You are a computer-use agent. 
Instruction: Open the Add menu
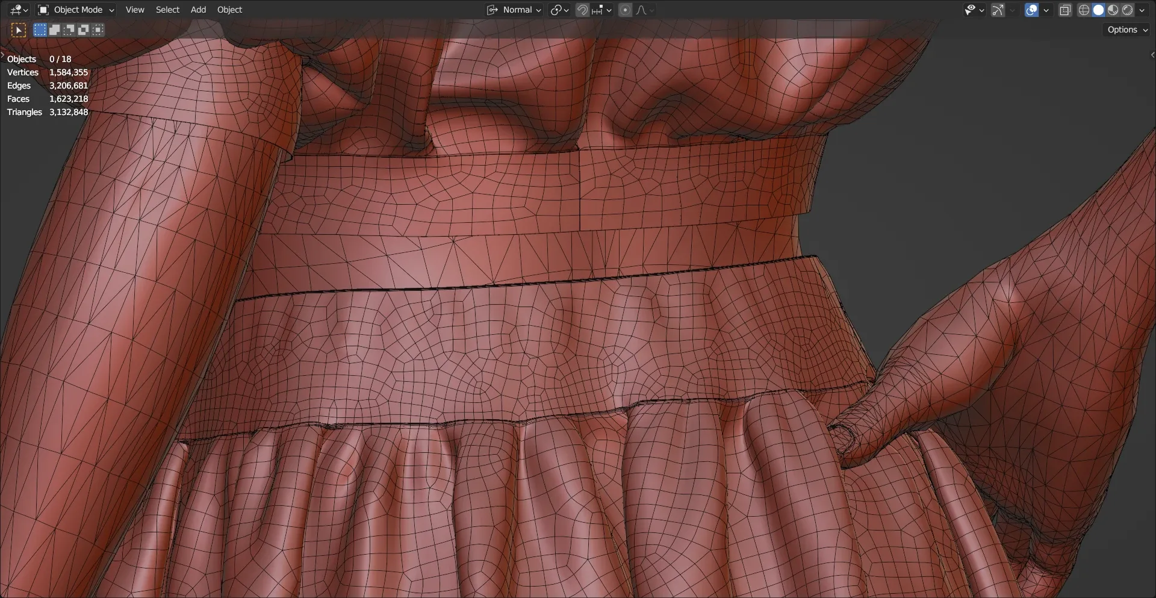point(198,10)
